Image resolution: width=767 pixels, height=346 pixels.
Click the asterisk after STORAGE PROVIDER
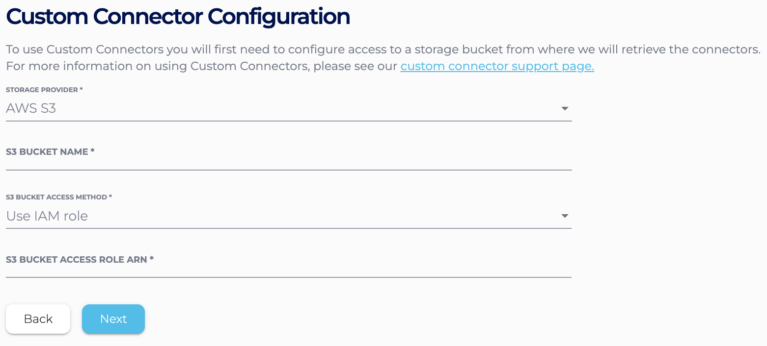[81, 90]
